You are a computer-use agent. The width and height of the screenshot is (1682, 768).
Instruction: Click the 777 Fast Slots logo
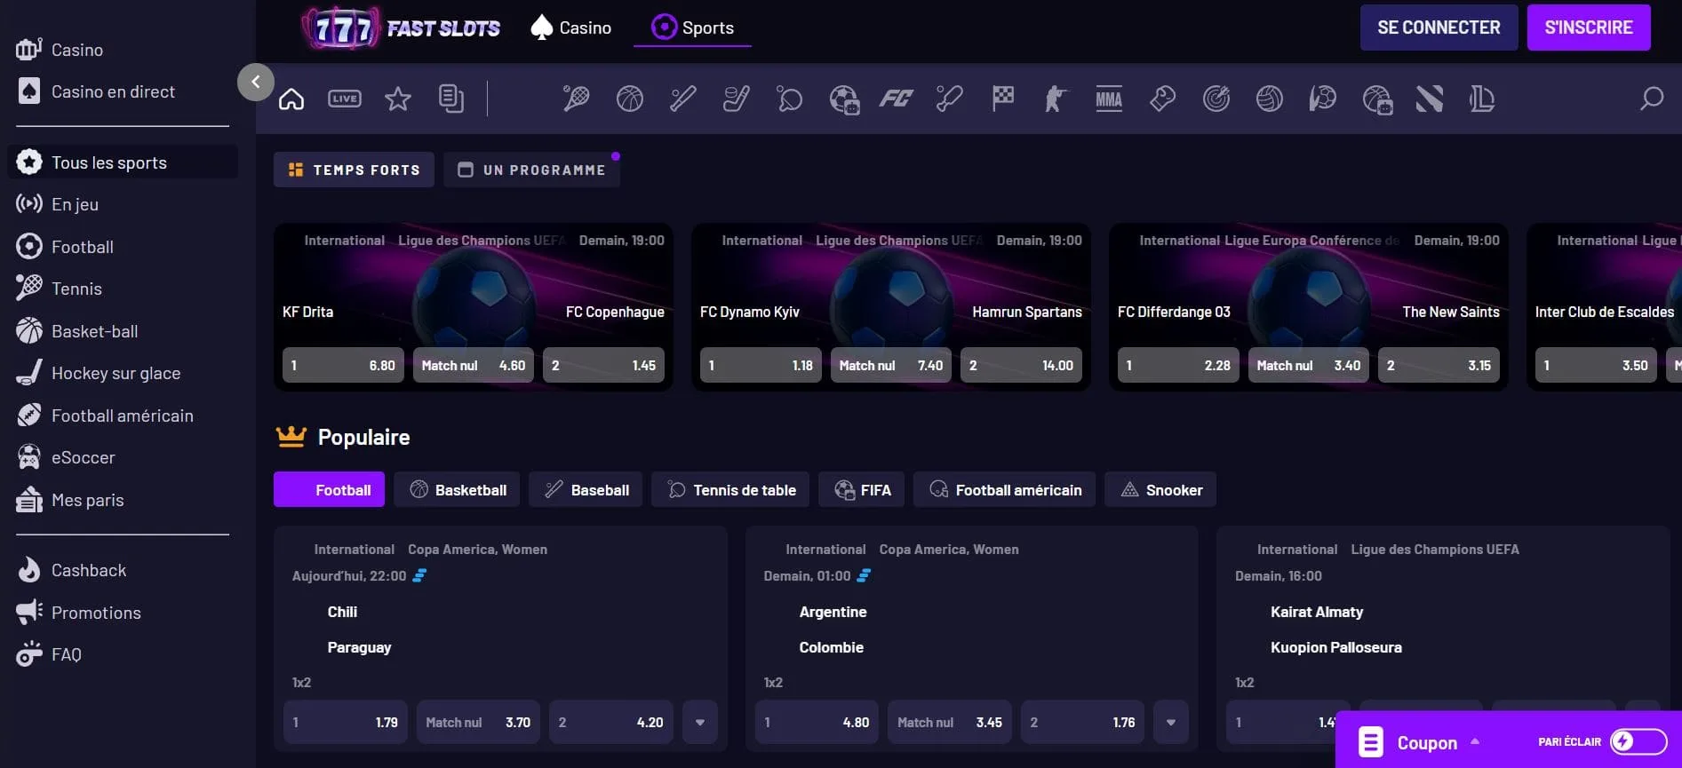[401, 28]
